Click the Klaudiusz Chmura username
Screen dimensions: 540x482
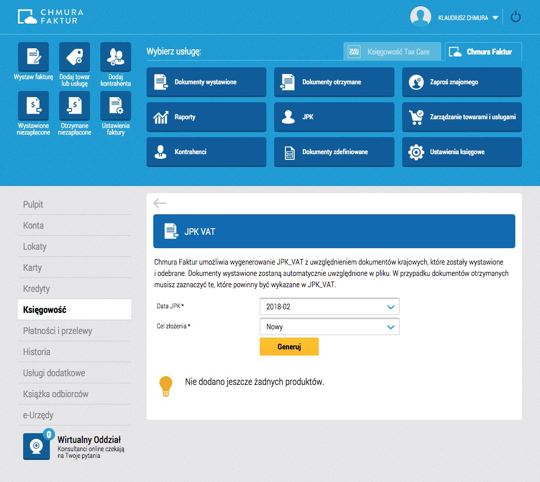(463, 18)
